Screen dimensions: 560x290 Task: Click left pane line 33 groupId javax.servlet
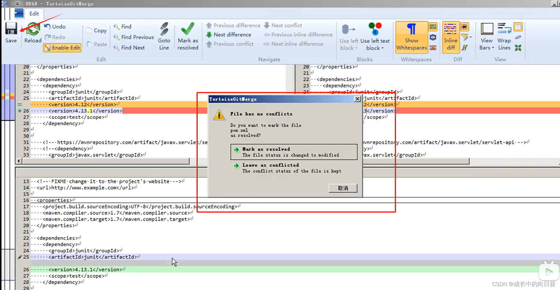[89, 155]
